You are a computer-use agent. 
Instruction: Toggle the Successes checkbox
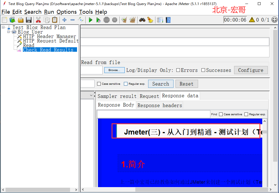(203, 70)
